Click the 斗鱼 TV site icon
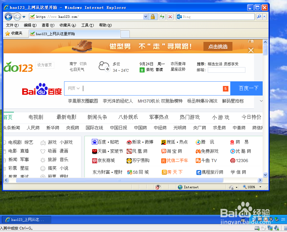Image resolution: width=287 pixels, height=232 pixels. tap(198, 160)
